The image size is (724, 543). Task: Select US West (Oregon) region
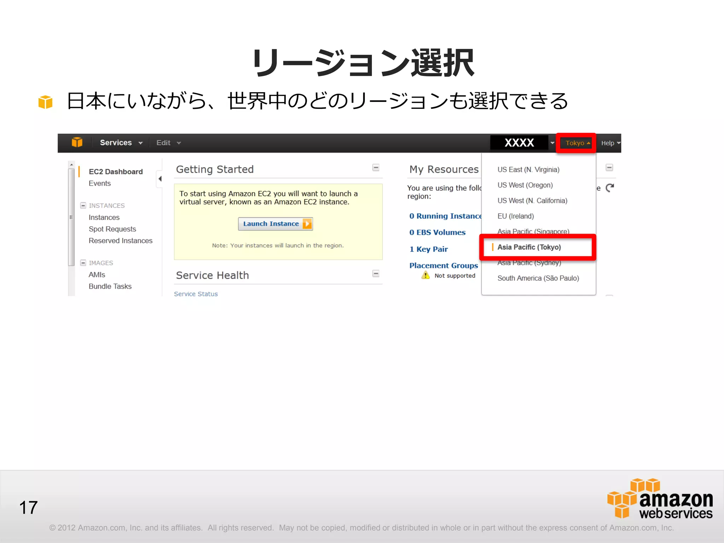(x=525, y=185)
